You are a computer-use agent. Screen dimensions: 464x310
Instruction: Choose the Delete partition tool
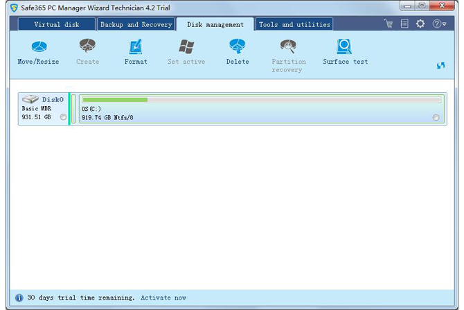(238, 52)
